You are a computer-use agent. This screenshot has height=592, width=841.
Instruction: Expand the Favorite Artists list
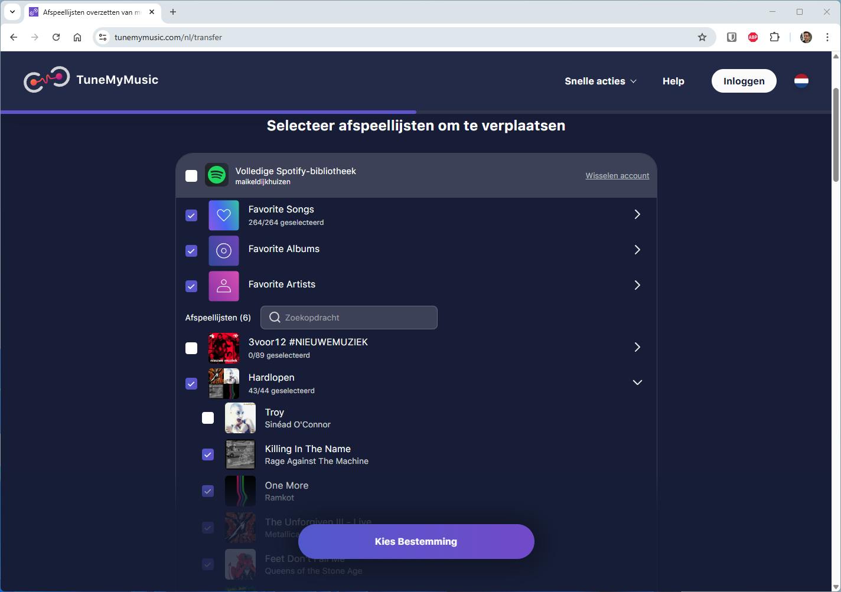[637, 285]
